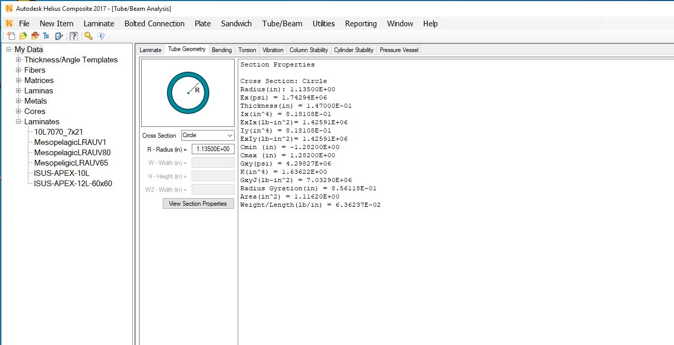Select the Tube Geometry tab
This screenshot has height=345, width=674.
point(187,50)
